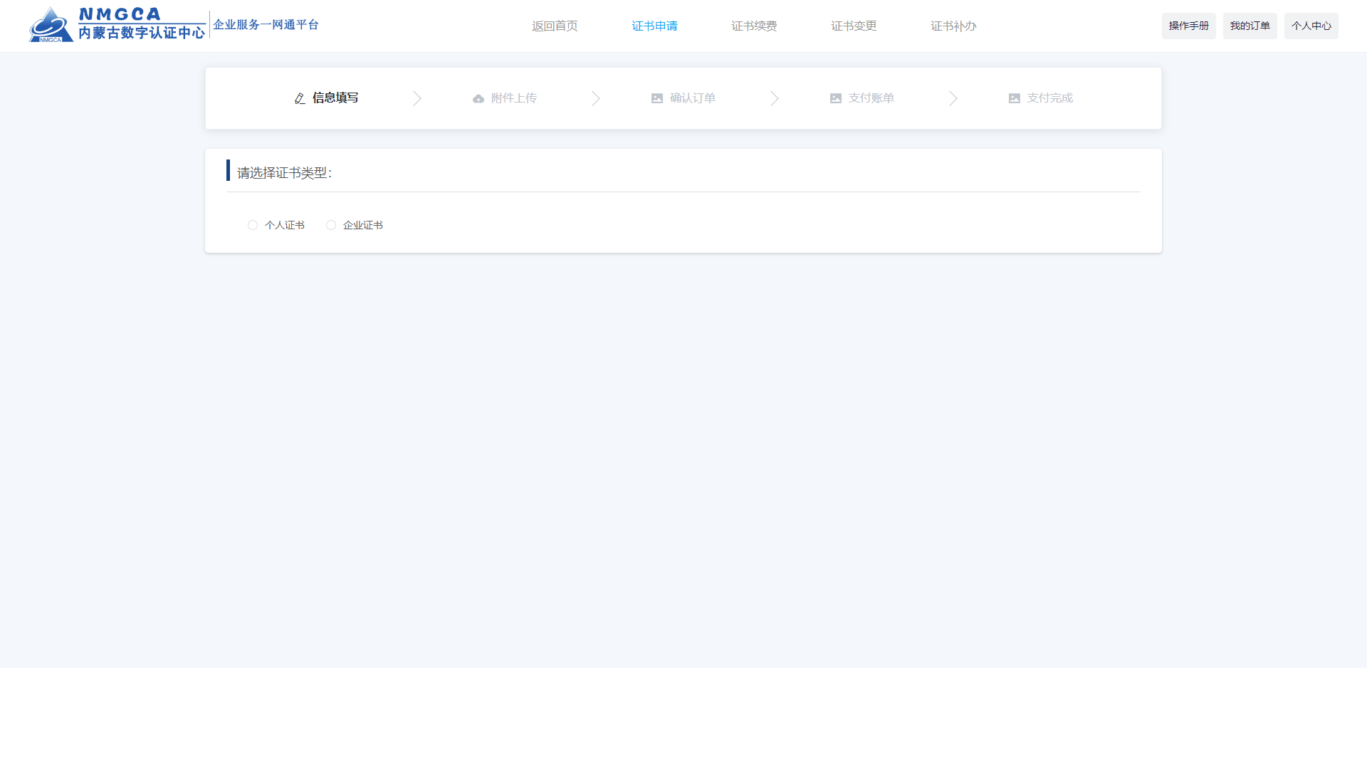Open 我的订单 button

[1250, 26]
